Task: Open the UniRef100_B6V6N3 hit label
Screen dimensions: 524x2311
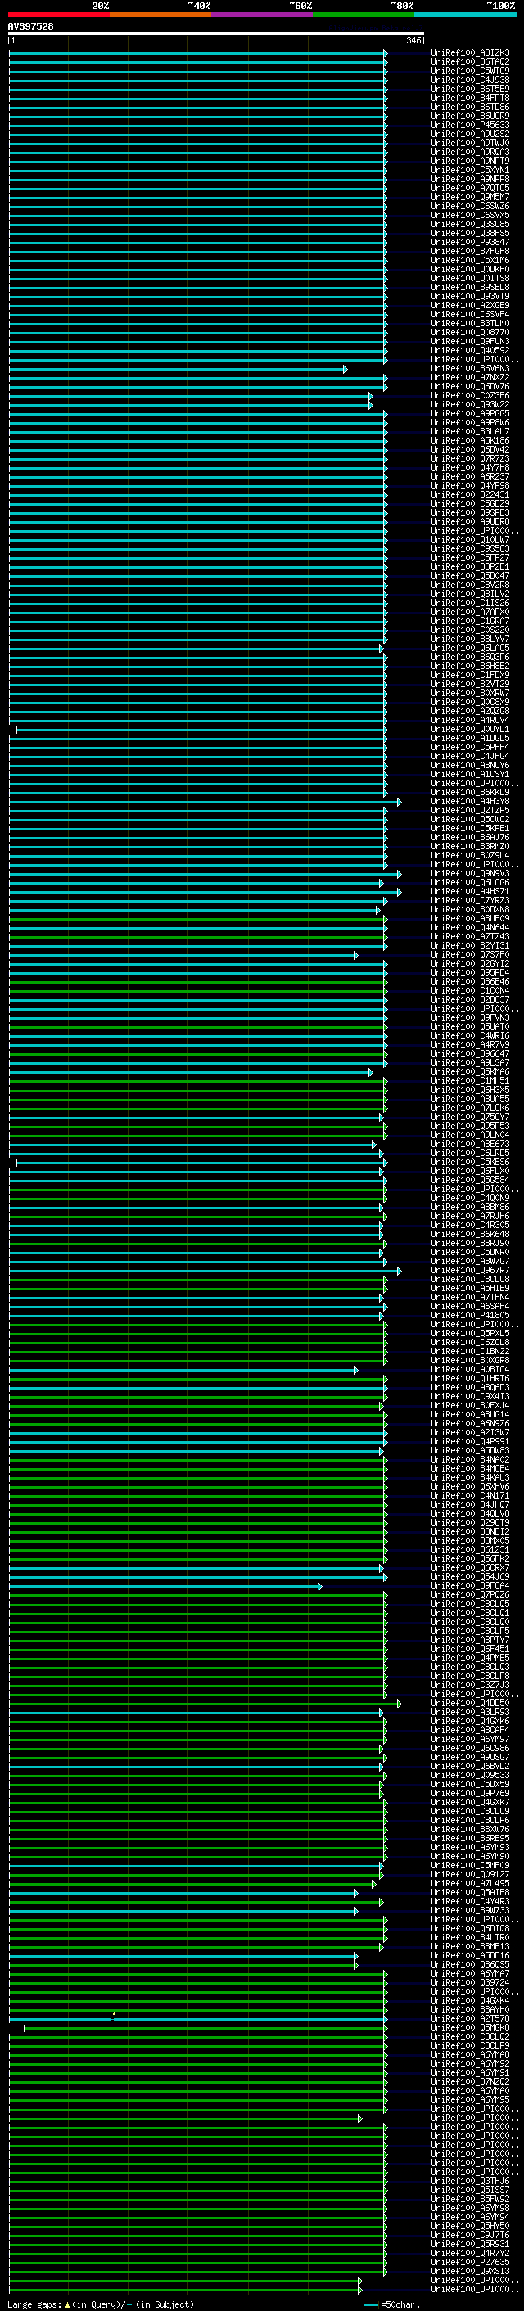Action: (x=470, y=369)
